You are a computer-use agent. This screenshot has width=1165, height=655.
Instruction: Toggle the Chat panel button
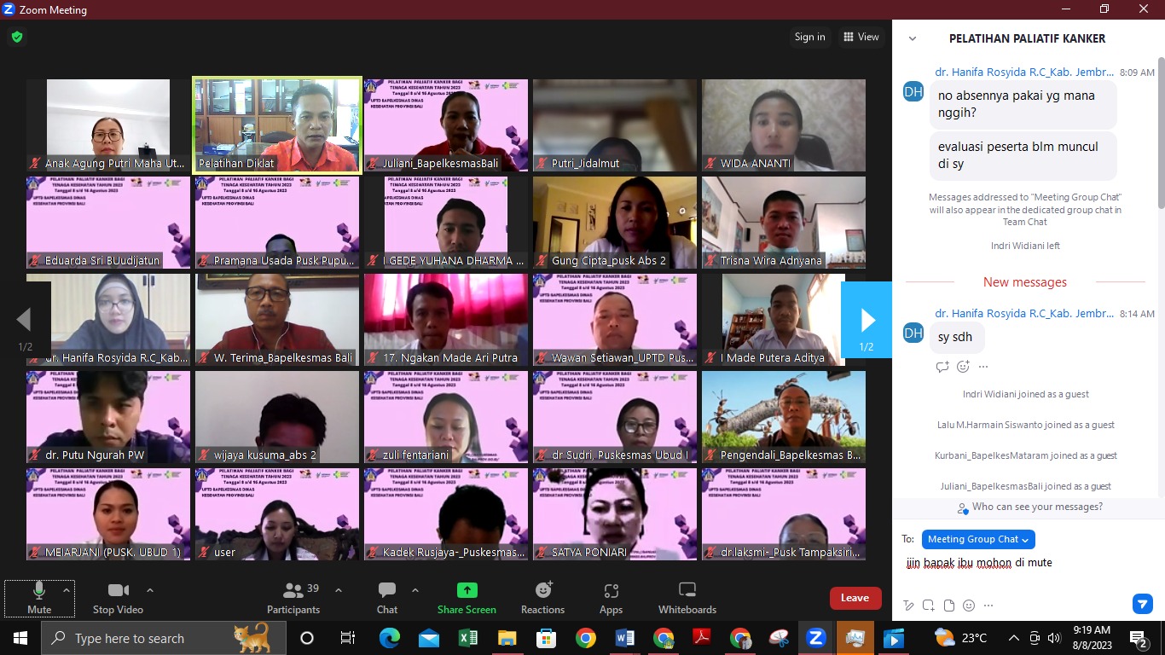tap(387, 596)
